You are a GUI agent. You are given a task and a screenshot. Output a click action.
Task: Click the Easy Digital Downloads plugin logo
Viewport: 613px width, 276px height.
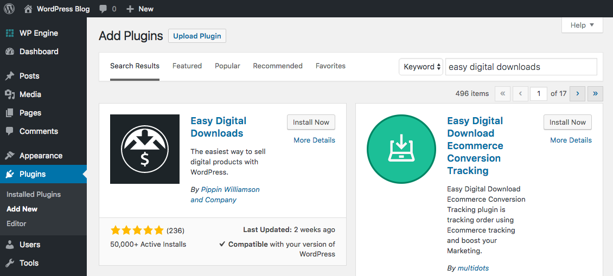(x=145, y=149)
